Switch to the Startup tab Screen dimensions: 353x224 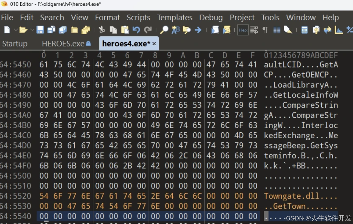(15, 44)
